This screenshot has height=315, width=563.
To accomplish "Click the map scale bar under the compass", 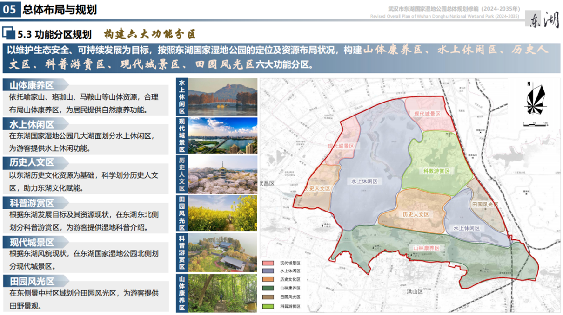I will pos(535,124).
